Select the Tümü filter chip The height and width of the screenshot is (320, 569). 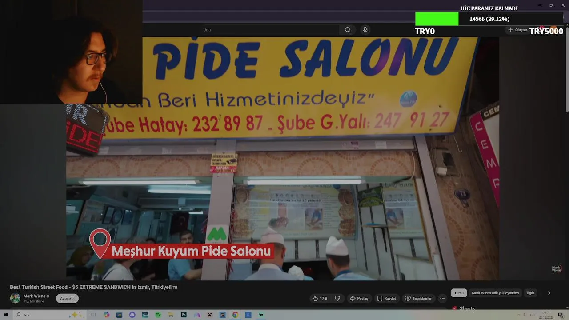tap(459, 293)
